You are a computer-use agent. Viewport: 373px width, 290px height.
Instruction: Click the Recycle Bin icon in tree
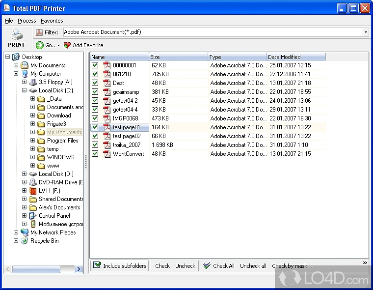[x=25, y=241]
